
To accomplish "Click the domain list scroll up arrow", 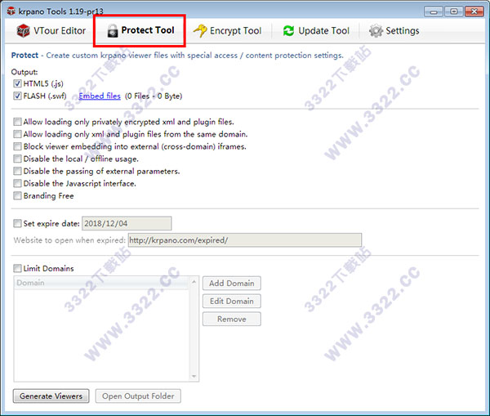I will 194,282.
